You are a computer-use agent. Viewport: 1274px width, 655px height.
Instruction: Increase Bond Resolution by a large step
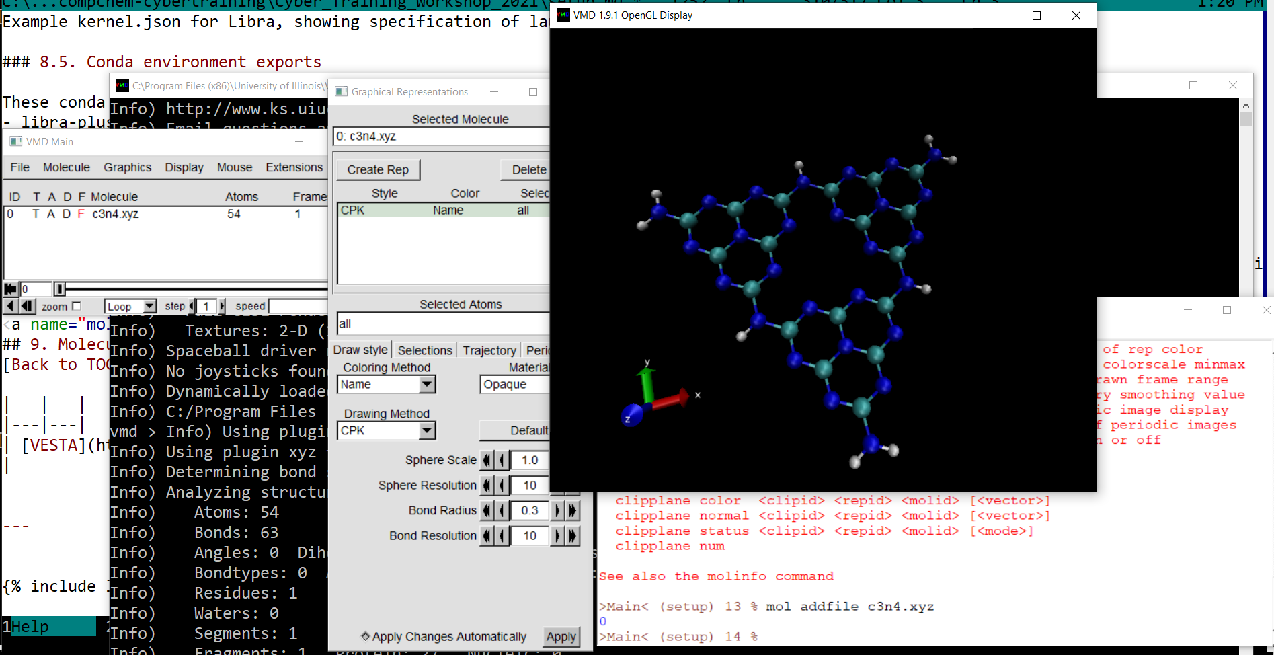573,536
